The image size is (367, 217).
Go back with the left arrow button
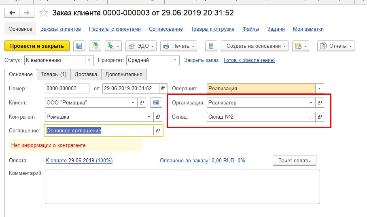click(12, 13)
